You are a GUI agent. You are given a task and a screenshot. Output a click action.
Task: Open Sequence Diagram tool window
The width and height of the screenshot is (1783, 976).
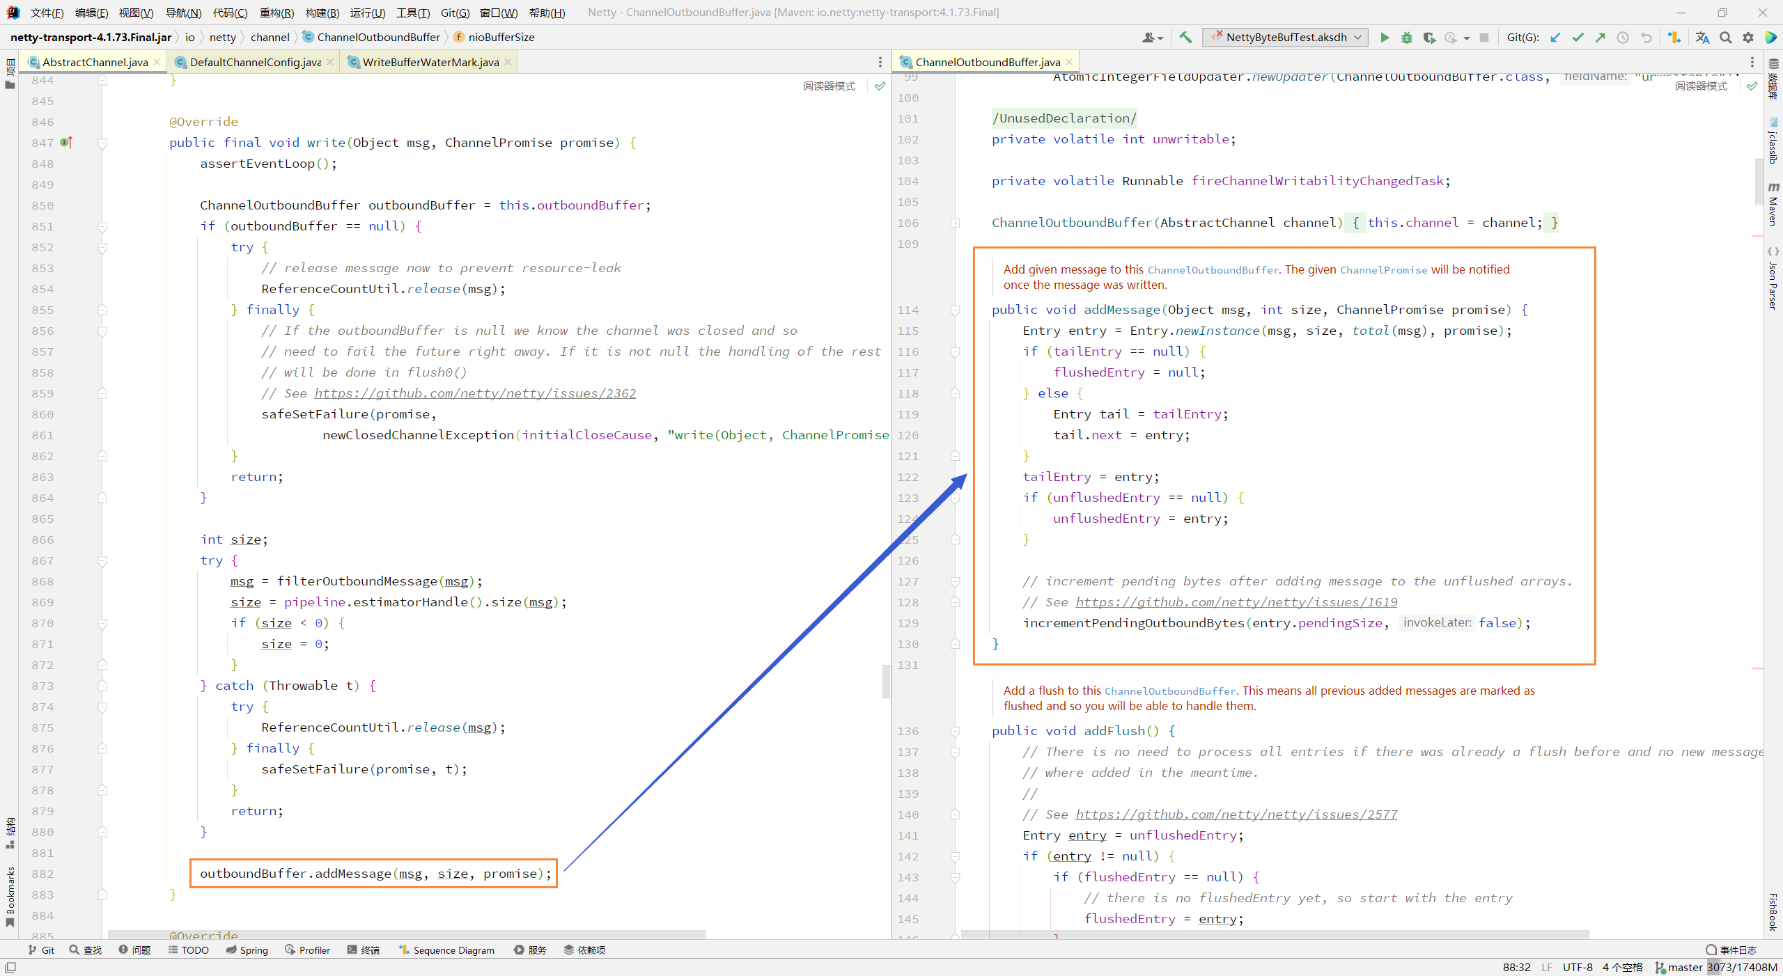point(446,950)
